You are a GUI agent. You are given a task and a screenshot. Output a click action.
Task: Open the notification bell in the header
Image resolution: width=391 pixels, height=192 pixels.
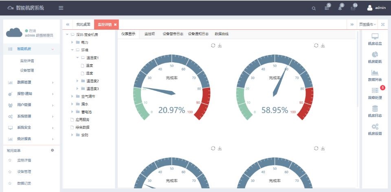click(340, 8)
